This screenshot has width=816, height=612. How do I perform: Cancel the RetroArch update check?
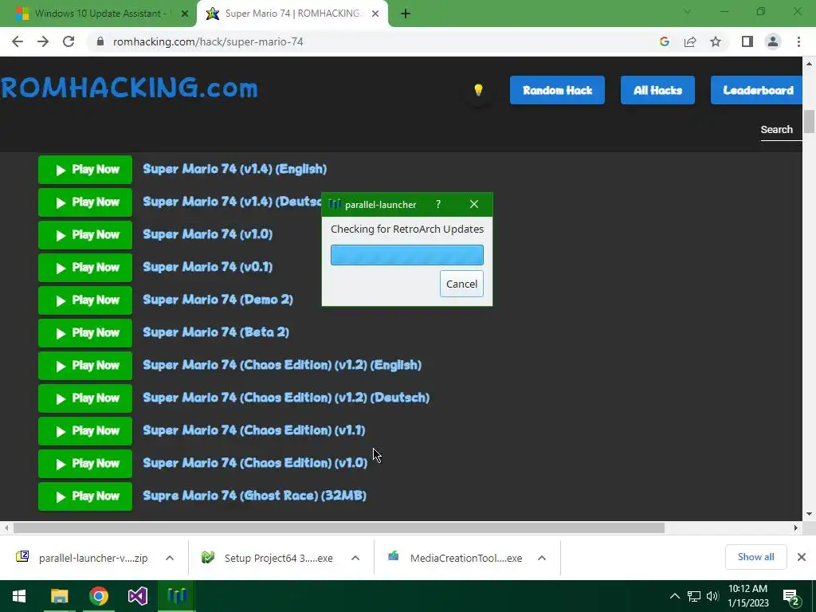click(461, 284)
